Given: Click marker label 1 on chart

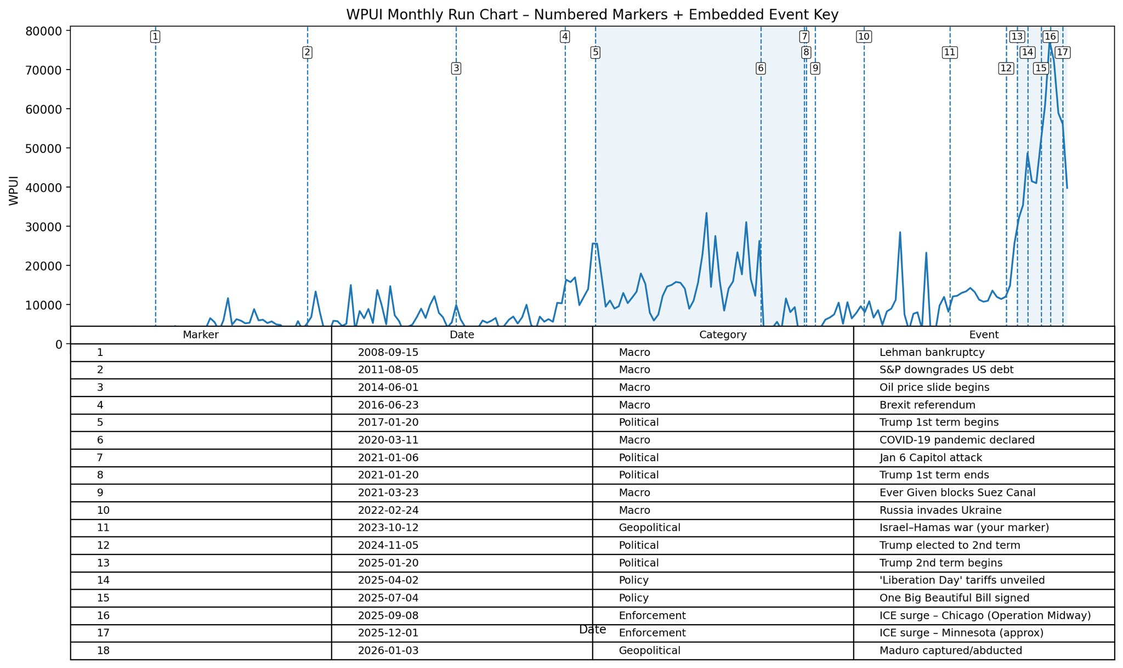Looking at the screenshot, I should pos(155,37).
